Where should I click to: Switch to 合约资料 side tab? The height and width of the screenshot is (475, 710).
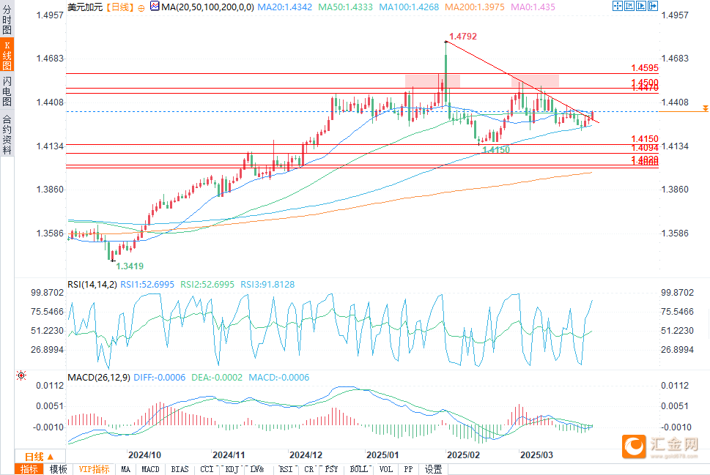point(7,135)
